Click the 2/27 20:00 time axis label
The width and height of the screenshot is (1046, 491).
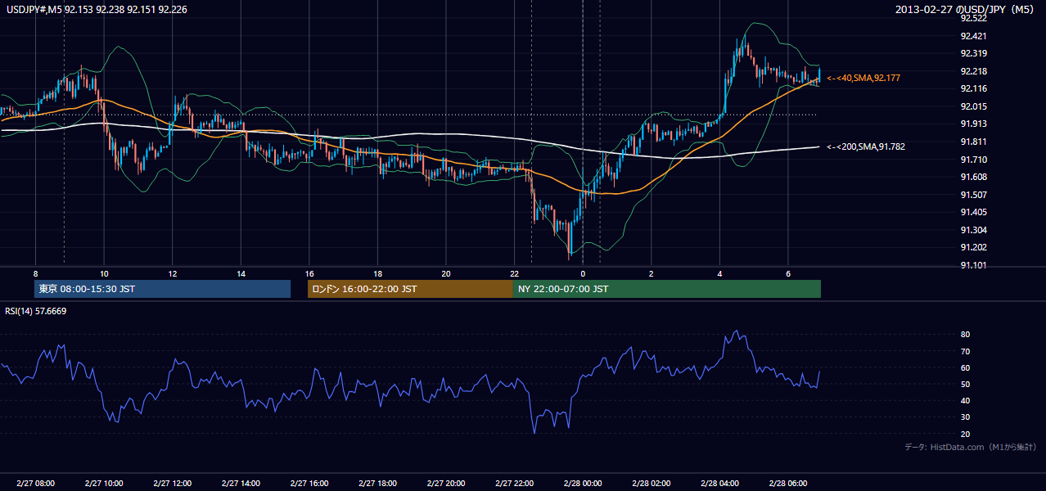(446, 484)
